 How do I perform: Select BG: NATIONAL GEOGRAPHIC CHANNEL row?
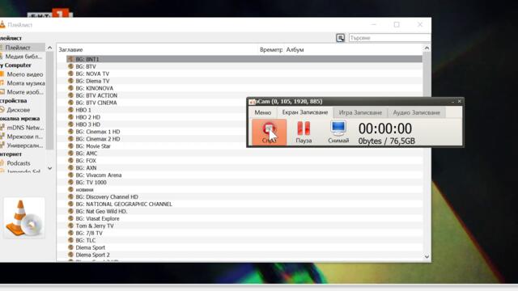(x=244, y=205)
